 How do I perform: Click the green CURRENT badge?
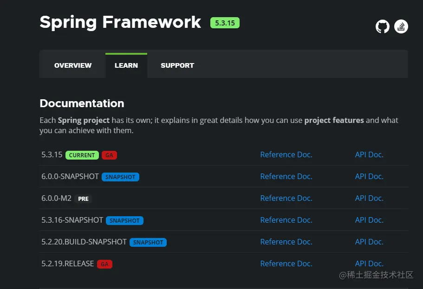click(x=82, y=155)
